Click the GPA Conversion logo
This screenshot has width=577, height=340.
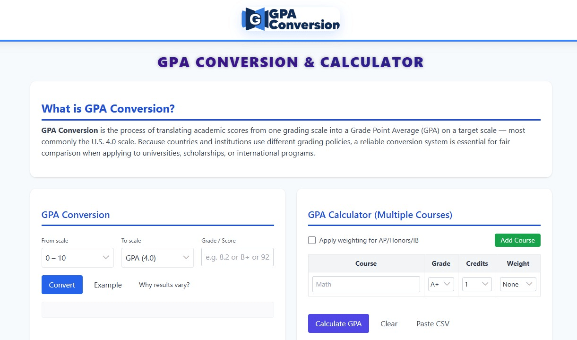click(x=291, y=19)
